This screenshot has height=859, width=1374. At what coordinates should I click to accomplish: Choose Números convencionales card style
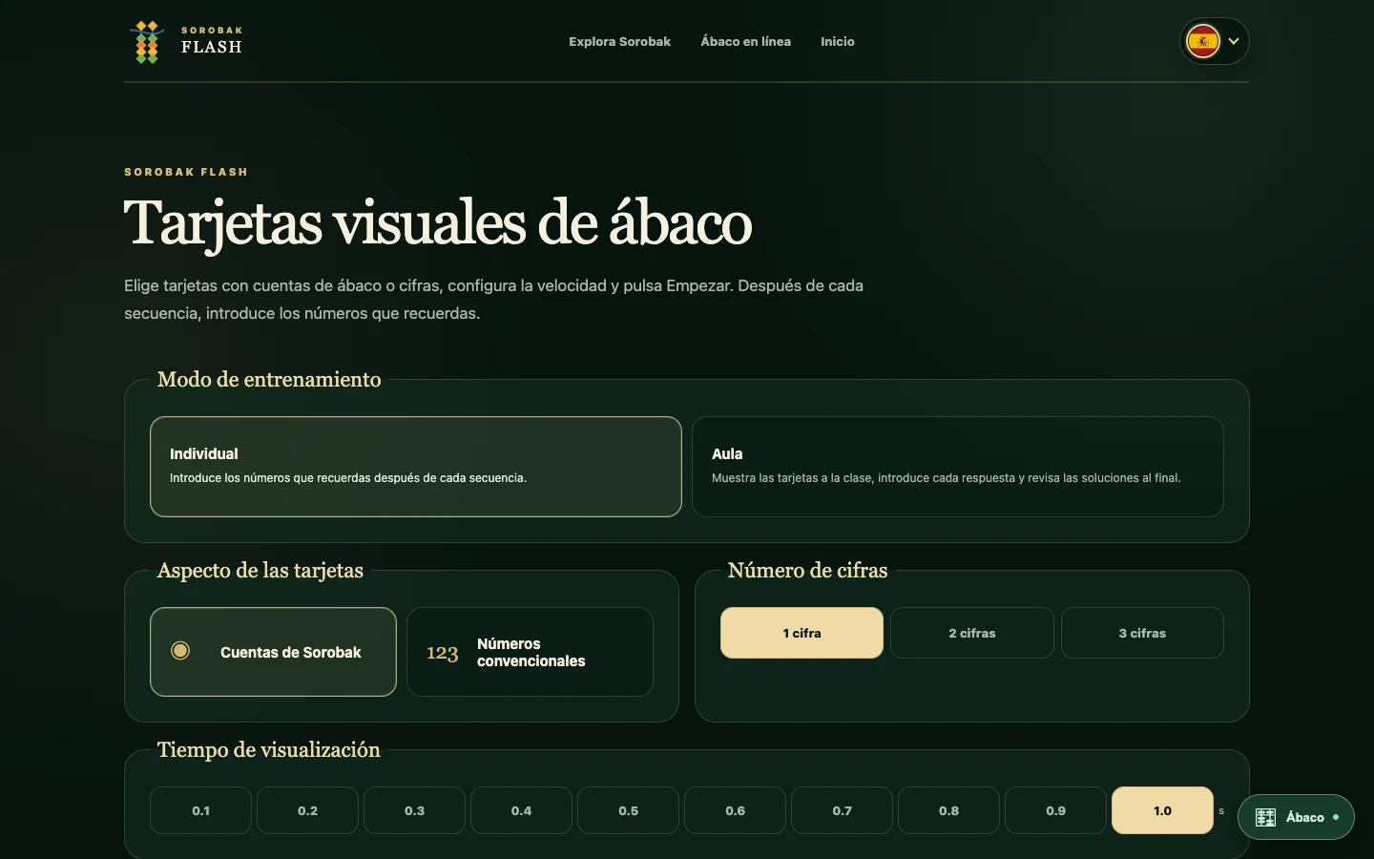click(530, 652)
